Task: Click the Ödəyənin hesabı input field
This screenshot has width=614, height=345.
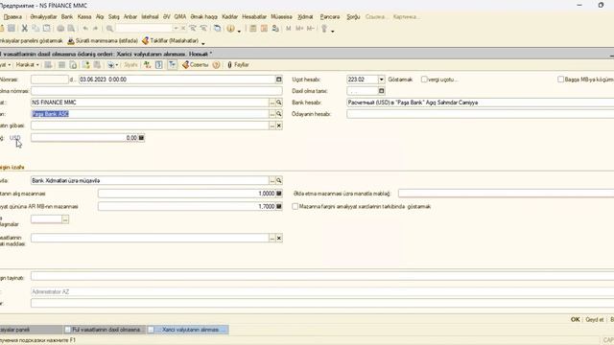Action: click(x=480, y=114)
